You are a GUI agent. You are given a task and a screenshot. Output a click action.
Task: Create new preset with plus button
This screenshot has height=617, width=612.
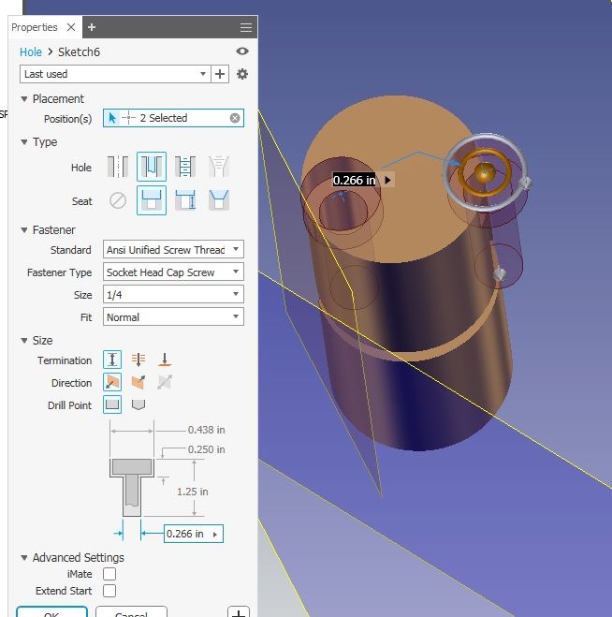point(220,74)
